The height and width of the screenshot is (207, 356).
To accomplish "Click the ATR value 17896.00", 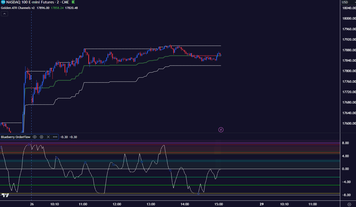I will (43, 8).
